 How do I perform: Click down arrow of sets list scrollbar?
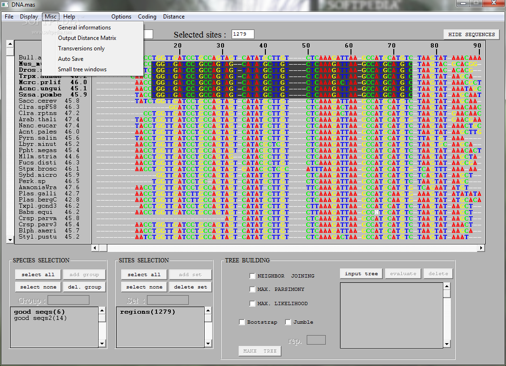click(x=208, y=344)
